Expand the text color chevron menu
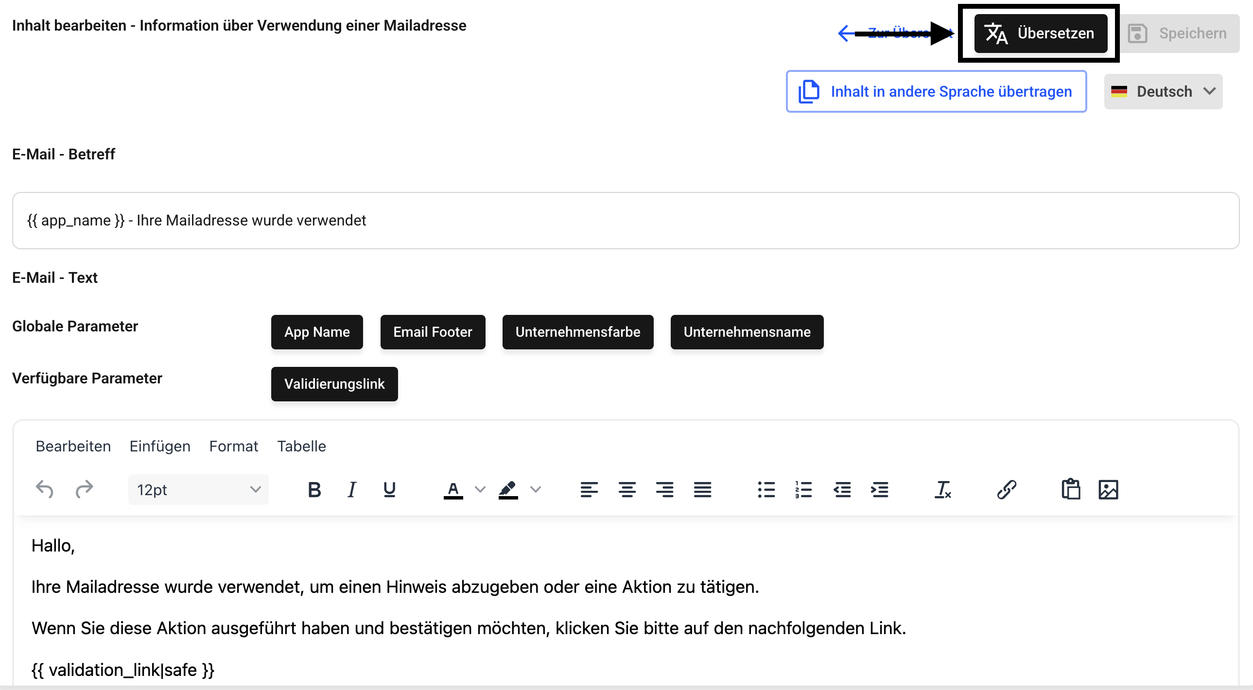Image resolution: width=1253 pixels, height=690 pixels. coord(480,489)
